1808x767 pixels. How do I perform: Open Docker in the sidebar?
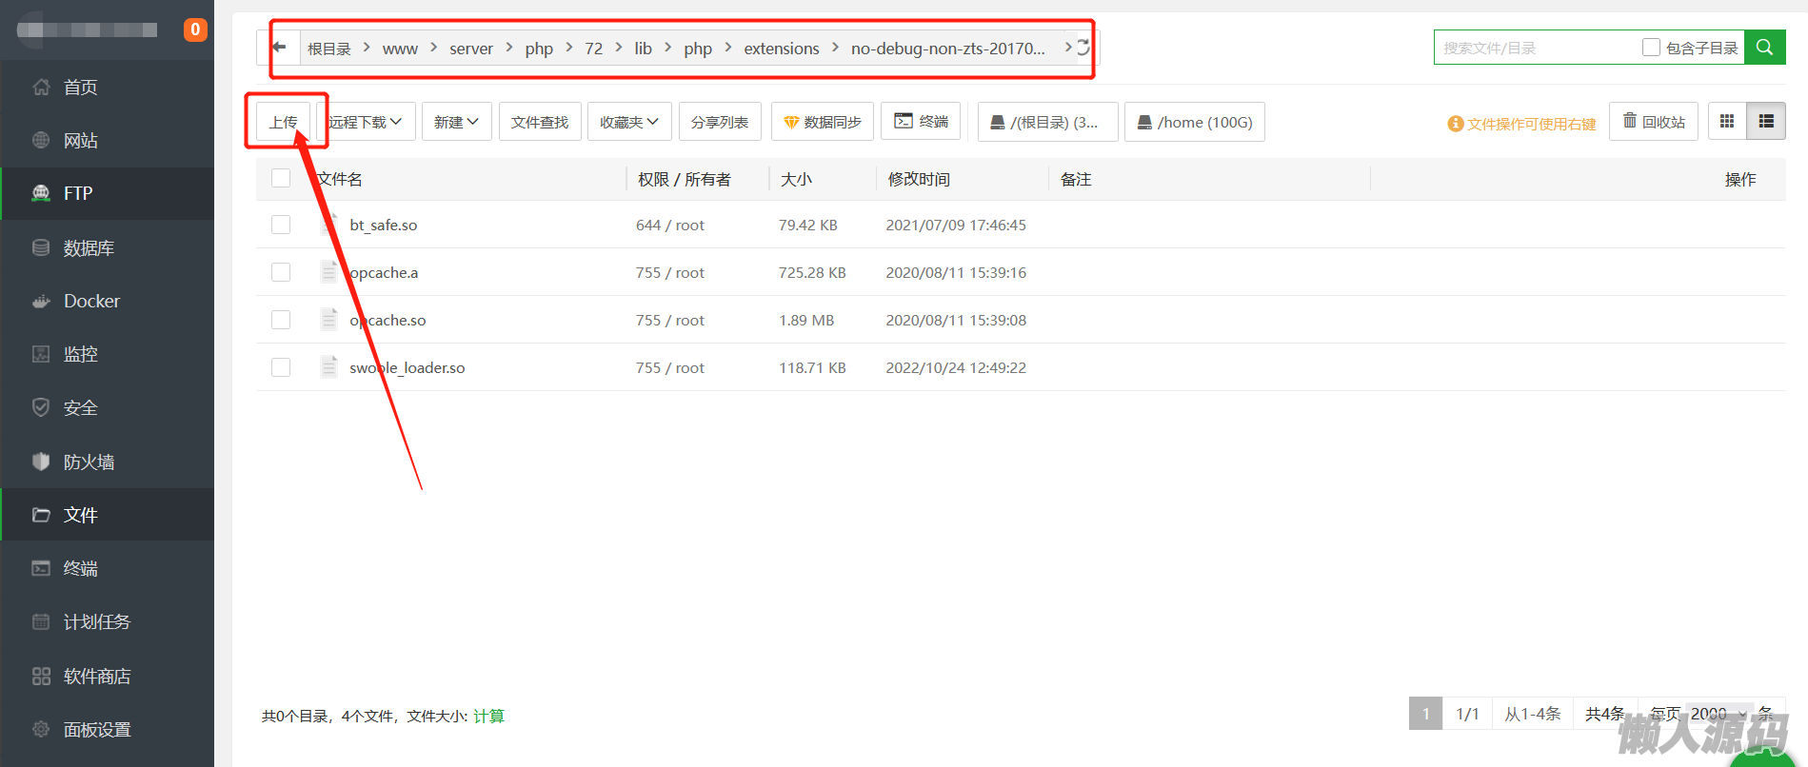click(91, 301)
